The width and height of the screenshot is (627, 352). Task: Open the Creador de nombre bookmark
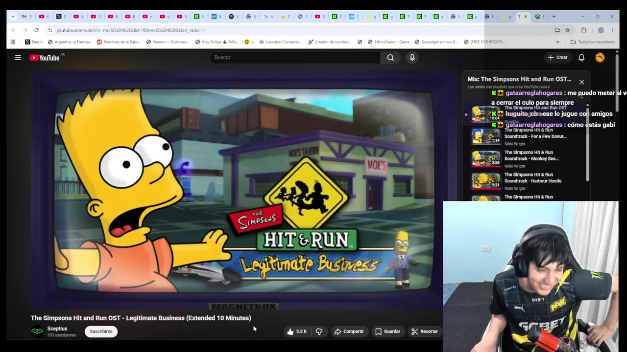329,42
